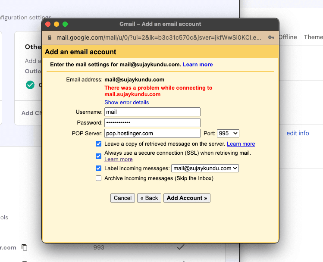
Task: Open the label mail@sujaykundu.com dropdown
Action: click(205, 168)
